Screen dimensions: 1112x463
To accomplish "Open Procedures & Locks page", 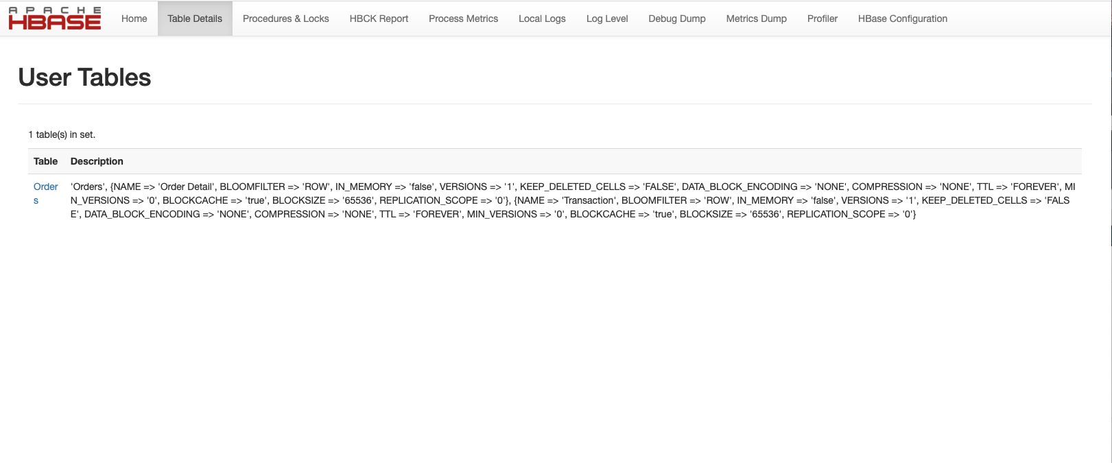I will pos(286,19).
